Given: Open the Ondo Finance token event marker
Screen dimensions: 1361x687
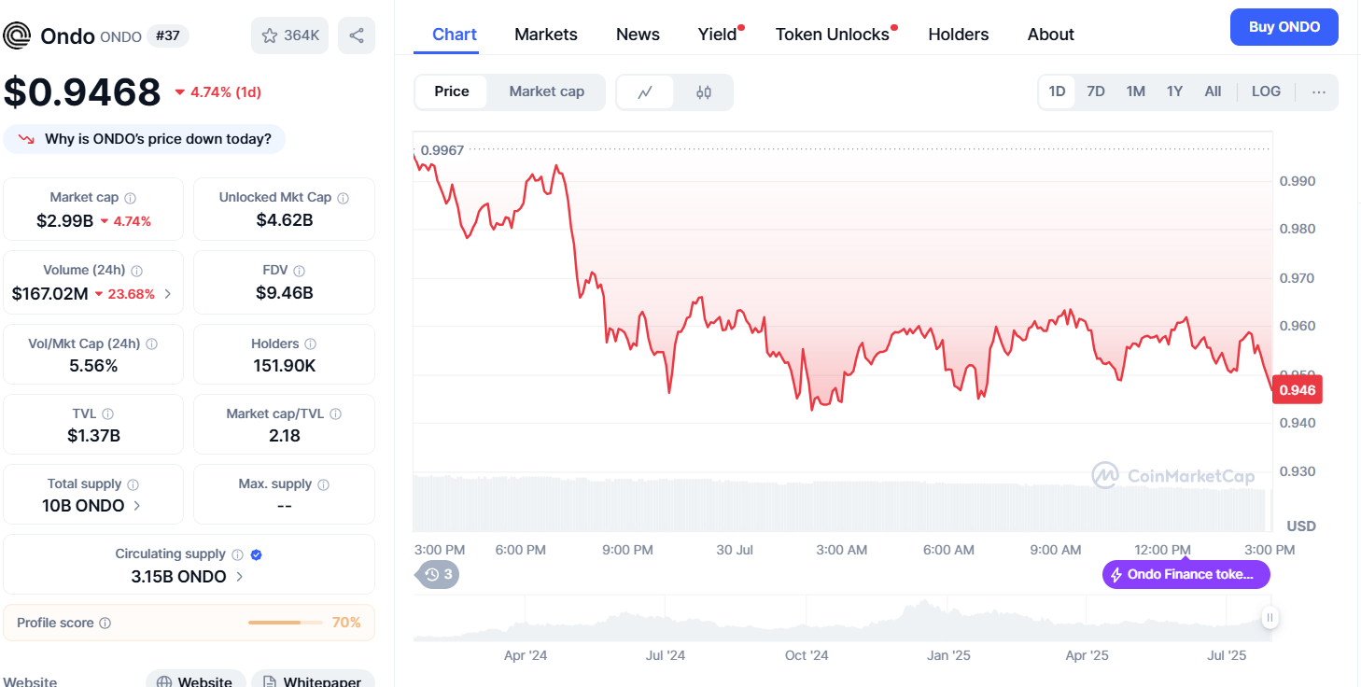Looking at the screenshot, I should (1186, 574).
